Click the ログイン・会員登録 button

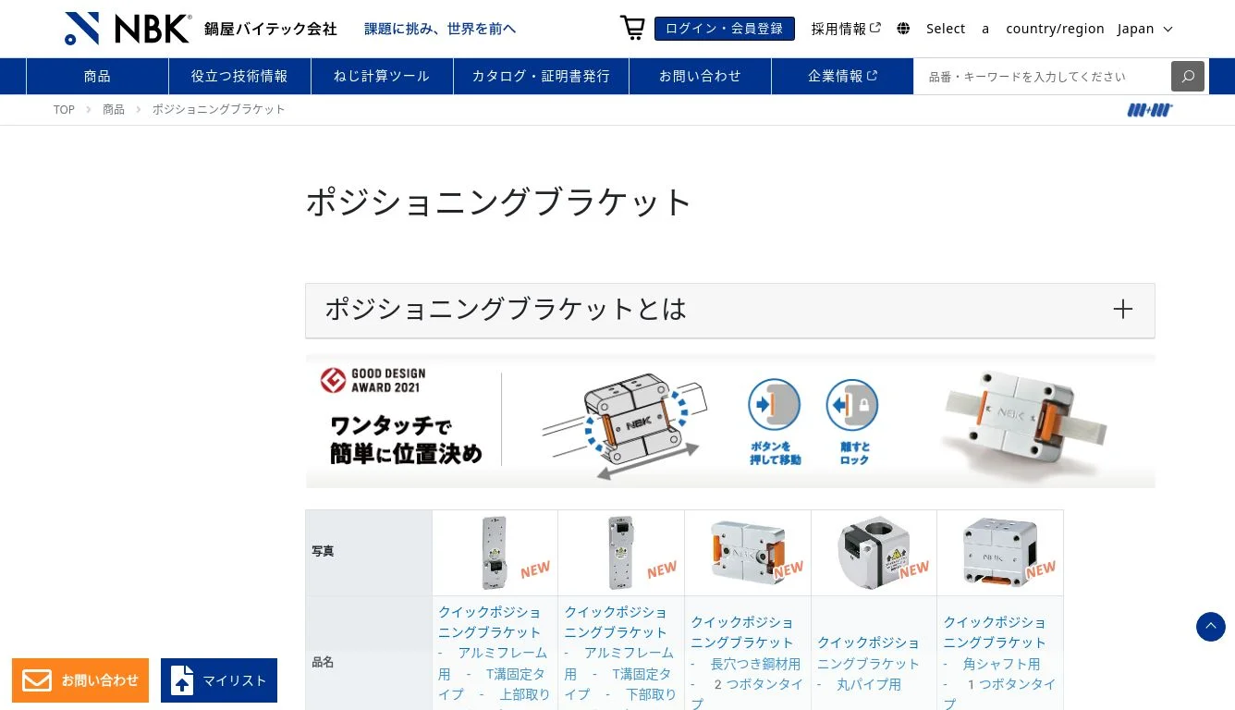pos(725,29)
